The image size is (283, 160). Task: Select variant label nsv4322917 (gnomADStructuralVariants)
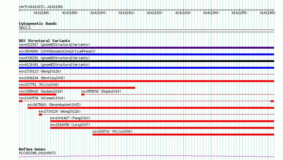[54, 45]
